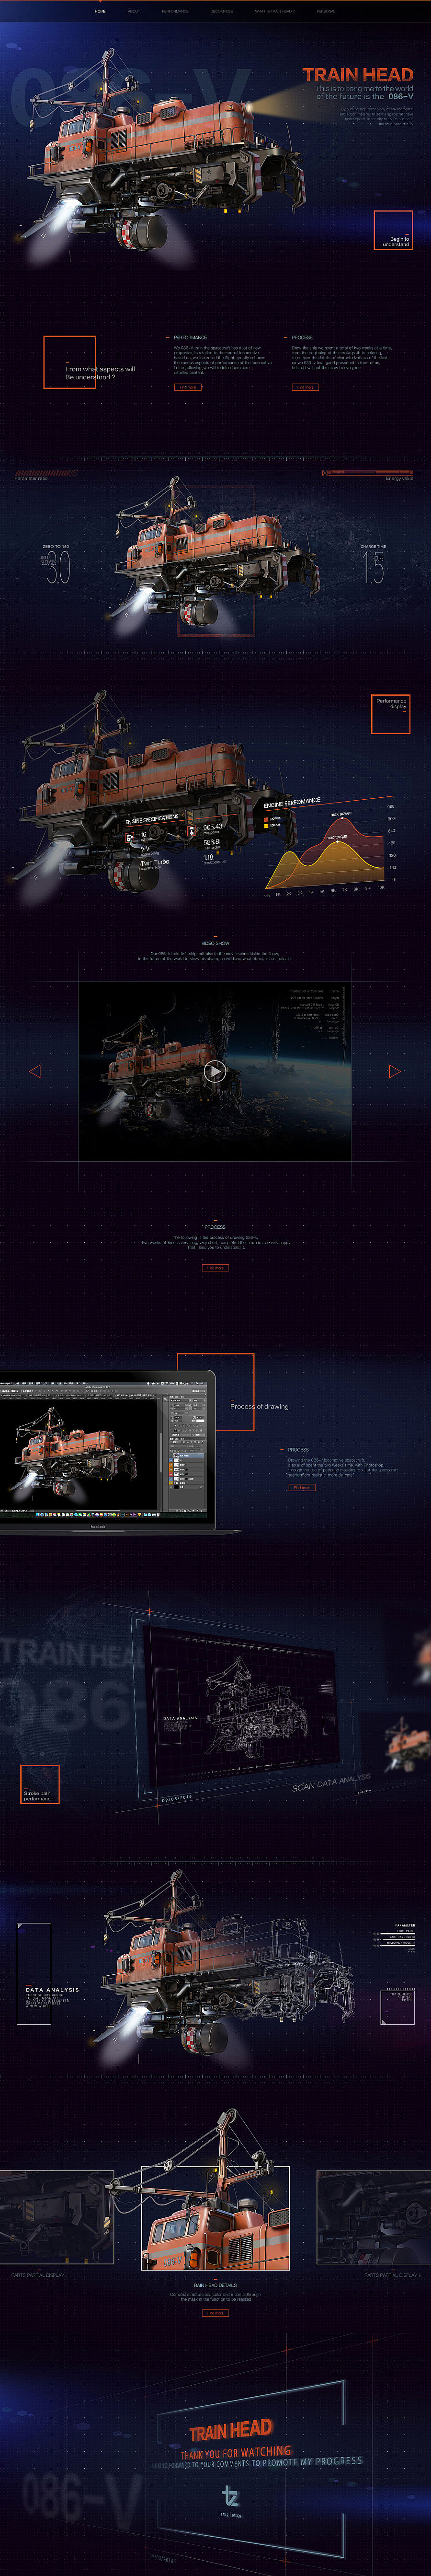The image size is (431, 2576).
Task: Open the center train head details image
Action: 215,2218
